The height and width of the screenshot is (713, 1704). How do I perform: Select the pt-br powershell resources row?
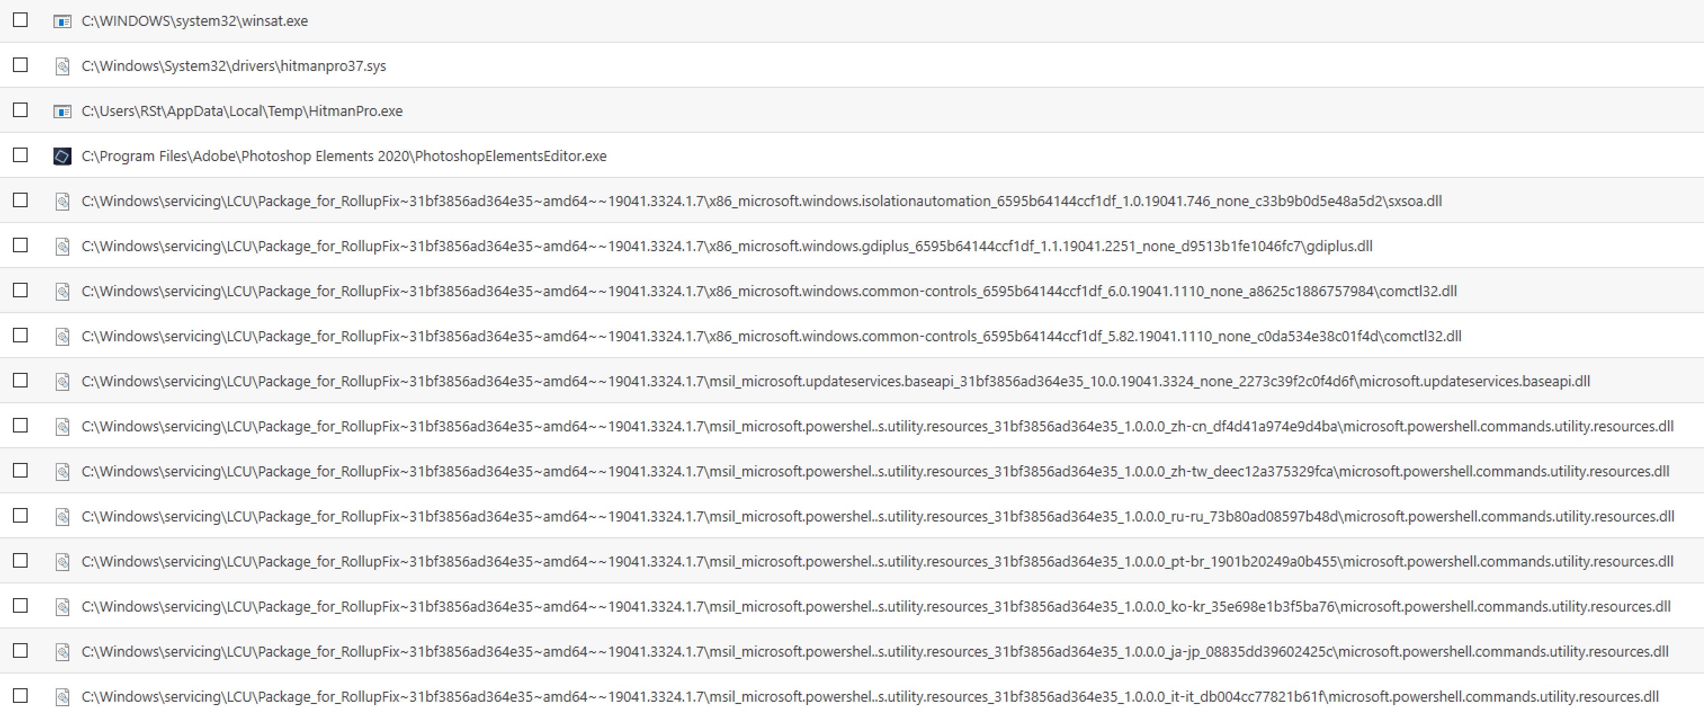tap(877, 562)
